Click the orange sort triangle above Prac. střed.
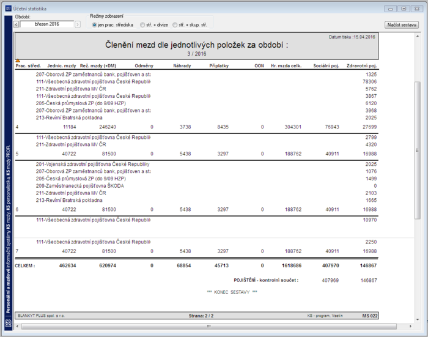This screenshot has height=337, width=428. click(18, 61)
